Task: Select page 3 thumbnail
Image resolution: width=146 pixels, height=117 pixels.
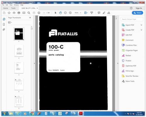Action: pos(19,68)
